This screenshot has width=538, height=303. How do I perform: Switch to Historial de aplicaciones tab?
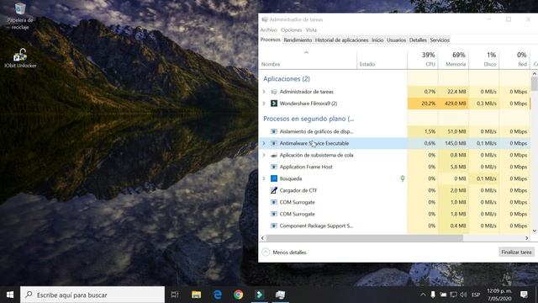[x=342, y=40]
